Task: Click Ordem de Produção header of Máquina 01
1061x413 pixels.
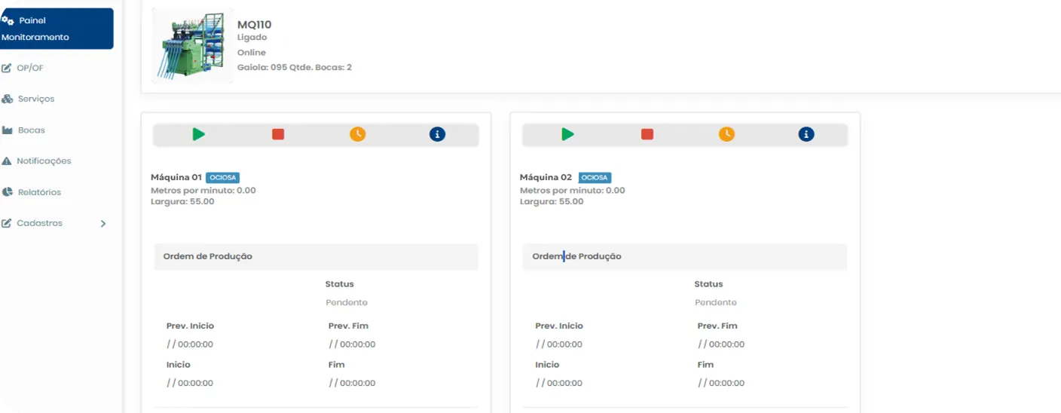Action: pos(208,256)
